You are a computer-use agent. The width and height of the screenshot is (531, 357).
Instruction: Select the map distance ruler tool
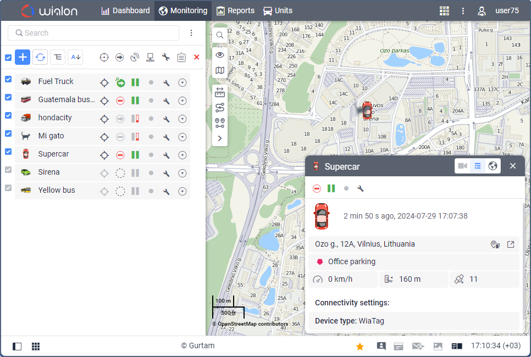[x=220, y=92]
